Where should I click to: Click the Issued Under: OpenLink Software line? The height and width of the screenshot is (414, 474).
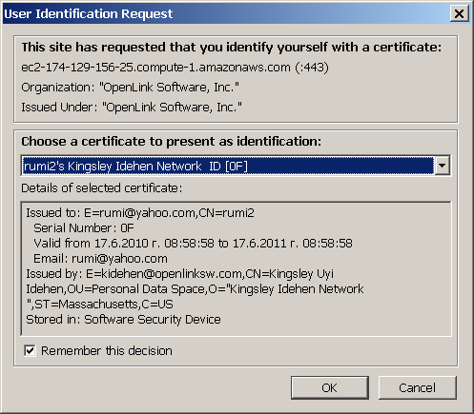point(132,108)
